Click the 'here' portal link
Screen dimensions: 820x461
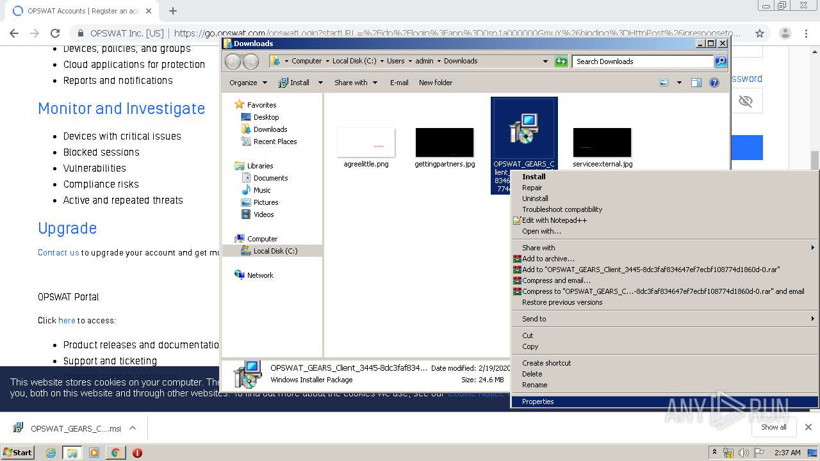pos(67,320)
